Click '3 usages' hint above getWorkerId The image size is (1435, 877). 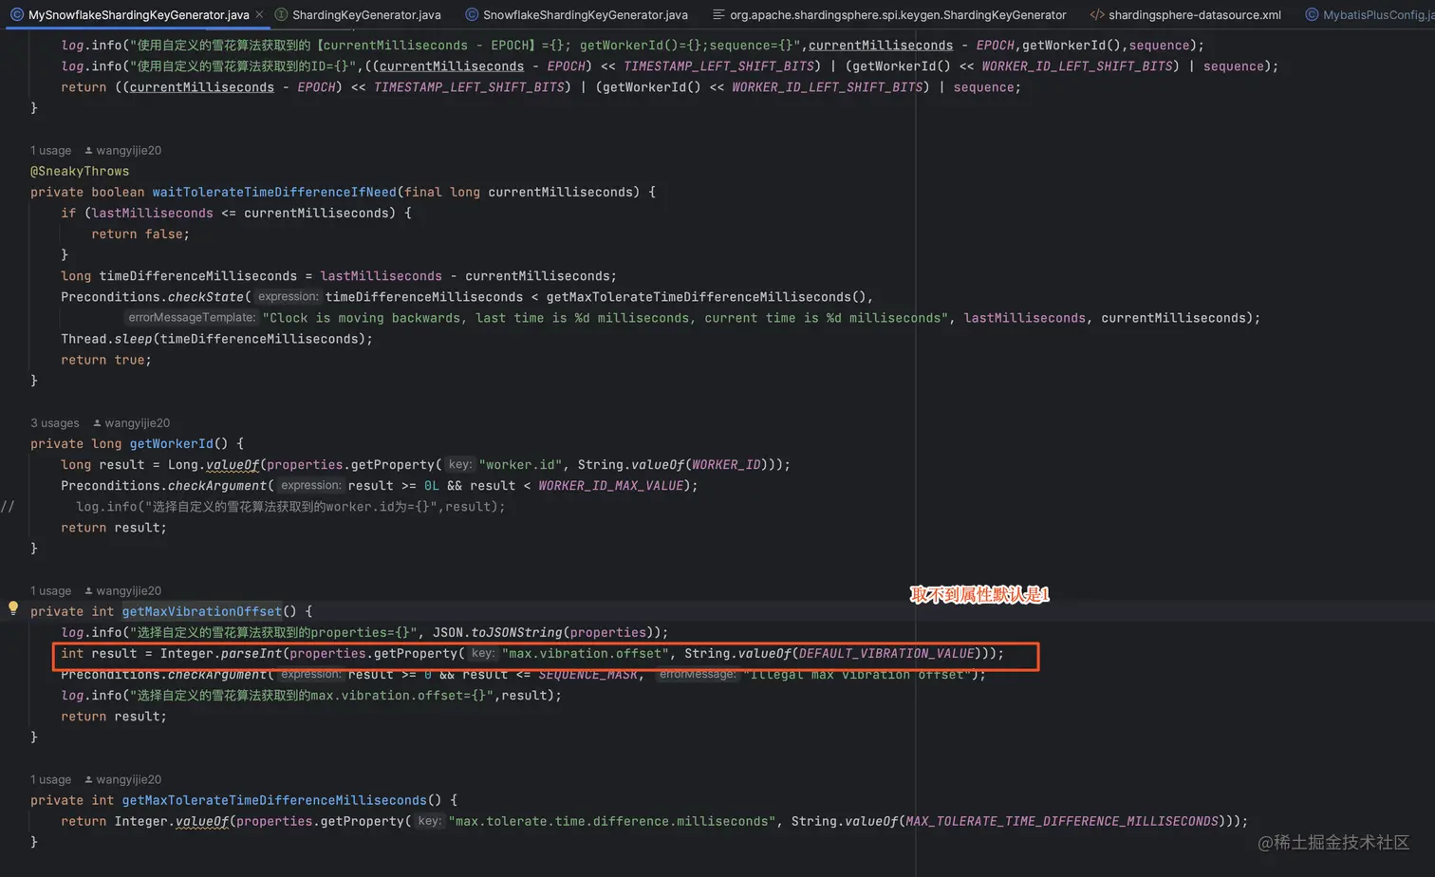pyautogui.click(x=55, y=423)
